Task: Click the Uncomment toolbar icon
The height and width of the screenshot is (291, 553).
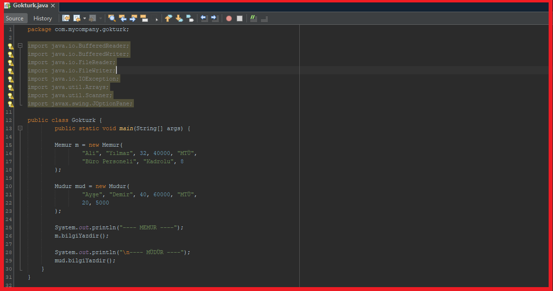Action: click(264, 18)
